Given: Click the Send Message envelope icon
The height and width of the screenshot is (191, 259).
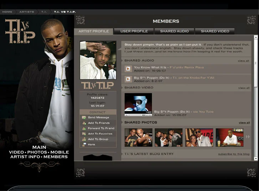Looking at the screenshot, I should 84,117.
